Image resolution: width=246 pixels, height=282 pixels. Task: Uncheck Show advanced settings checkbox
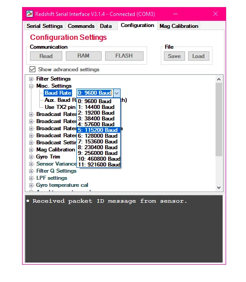tap(33, 69)
